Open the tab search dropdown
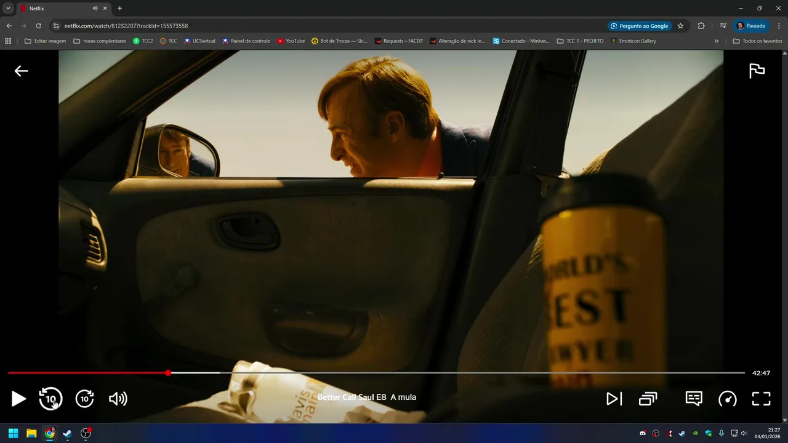Image resolution: width=788 pixels, height=443 pixels. click(x=8, y=9)
